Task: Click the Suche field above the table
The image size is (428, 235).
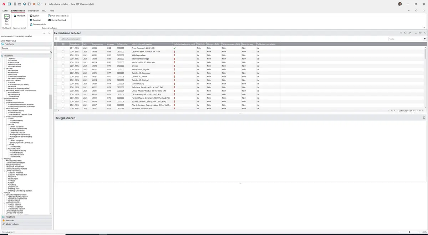Action: click(405, 39)
